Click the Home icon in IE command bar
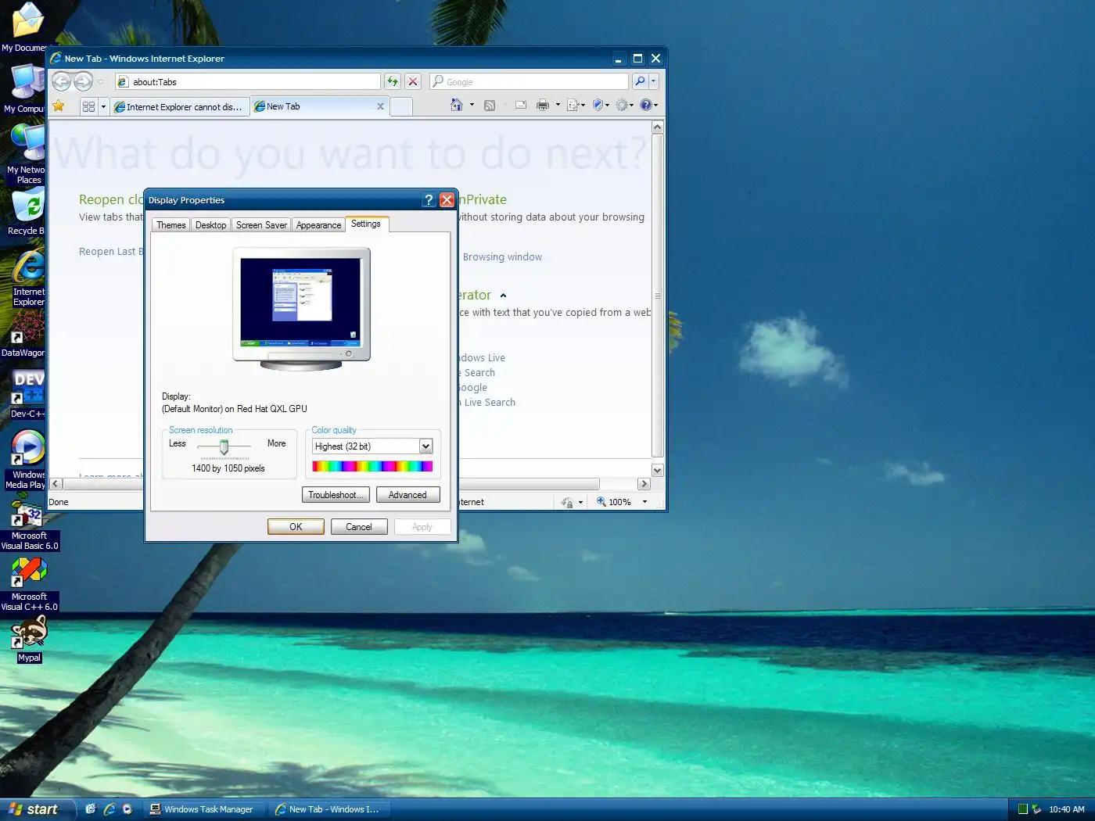 coord(457,105)
